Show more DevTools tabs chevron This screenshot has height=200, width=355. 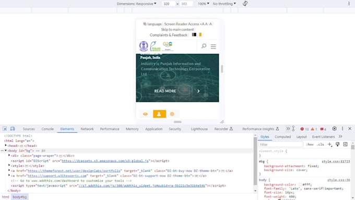pyautogui.click(x=288, y=128)
